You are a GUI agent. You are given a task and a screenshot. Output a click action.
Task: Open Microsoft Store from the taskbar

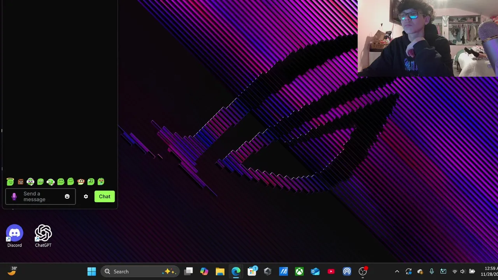click(252, 271)
